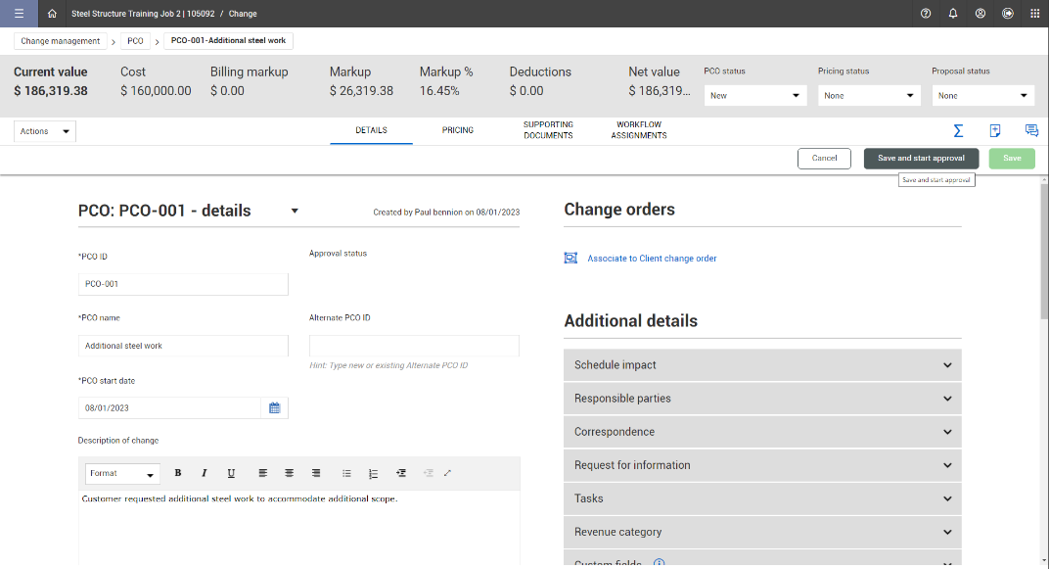The height and width of the screenshot is (569, 1049).
Task: Open the calendar picker for PCO start date
Action: coord(275,408)
